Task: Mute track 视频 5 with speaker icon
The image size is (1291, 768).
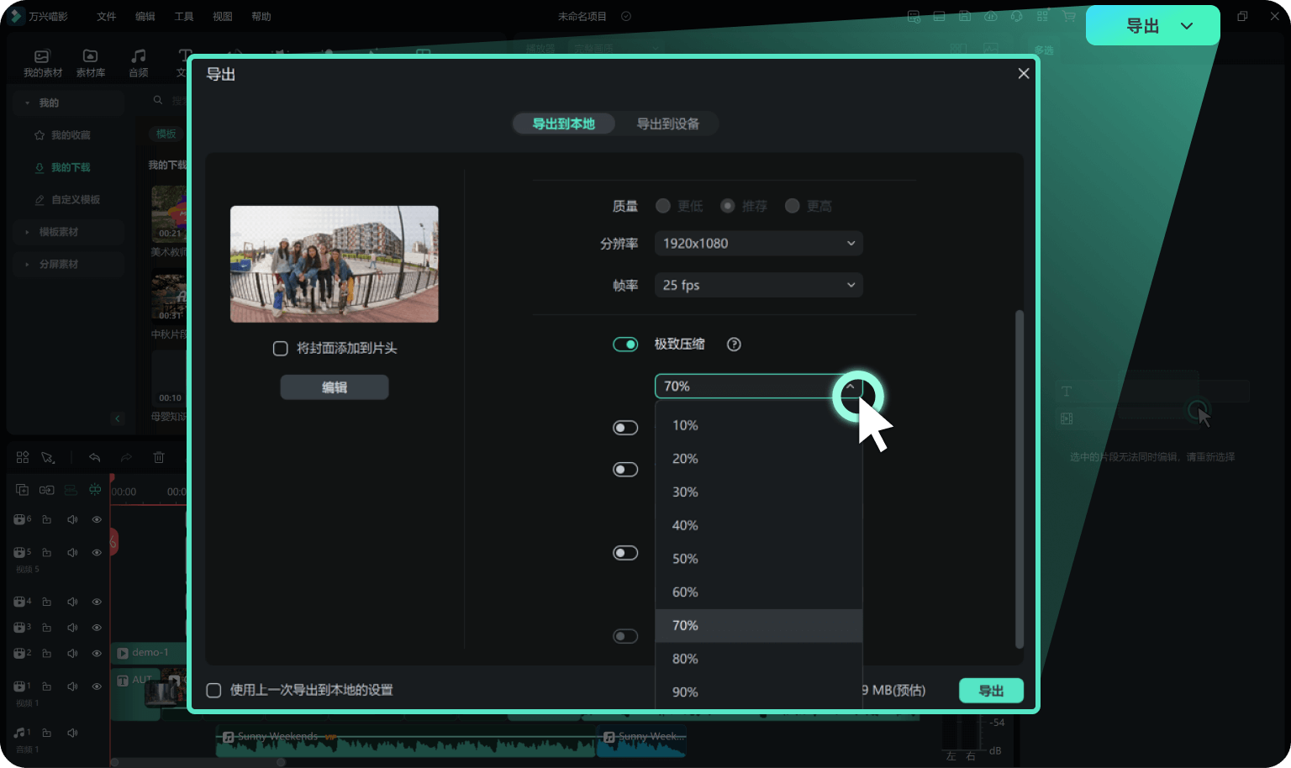Action: (x=72, y=553)
